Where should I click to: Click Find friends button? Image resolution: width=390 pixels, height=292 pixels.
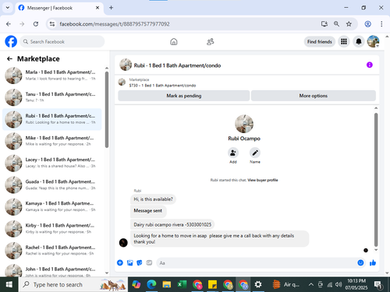[x=320, y=41]
